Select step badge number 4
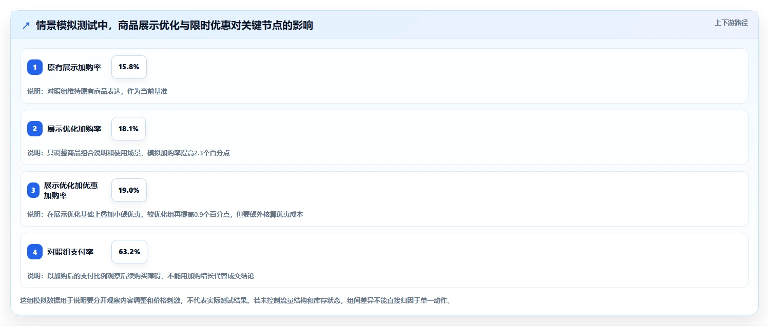The height and width of the screenshot is (326, 769). click(x=35, y=252)
